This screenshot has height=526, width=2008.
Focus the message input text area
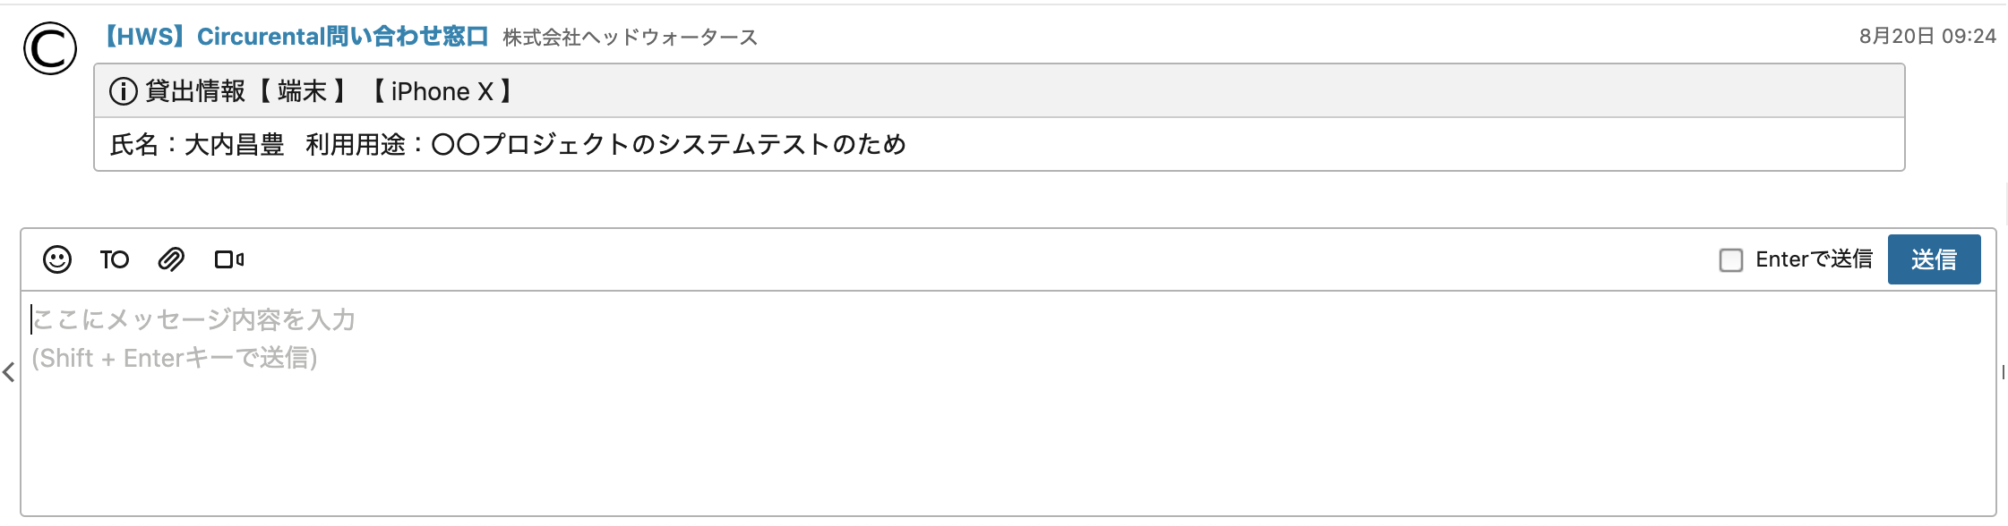[x=1008, y=403]
